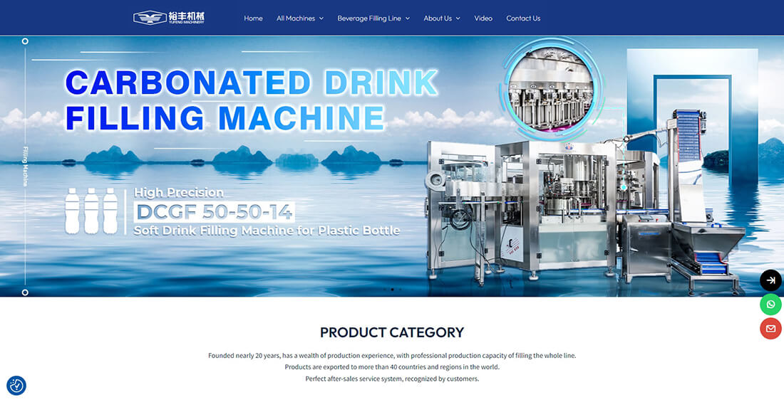This screenshot has height=402, width=784.
Task: Select the third carousel slide dot
Action: coord(400,290)
